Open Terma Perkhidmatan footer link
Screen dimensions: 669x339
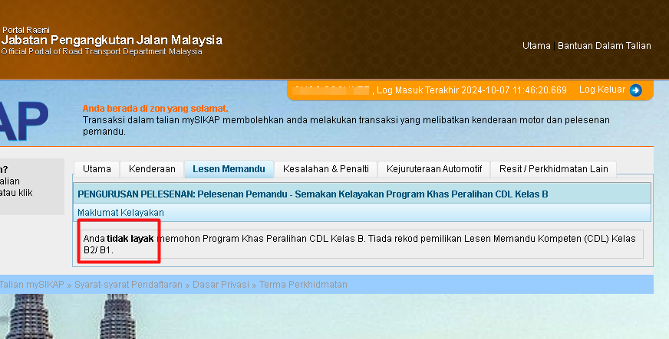tap(303, 285)
